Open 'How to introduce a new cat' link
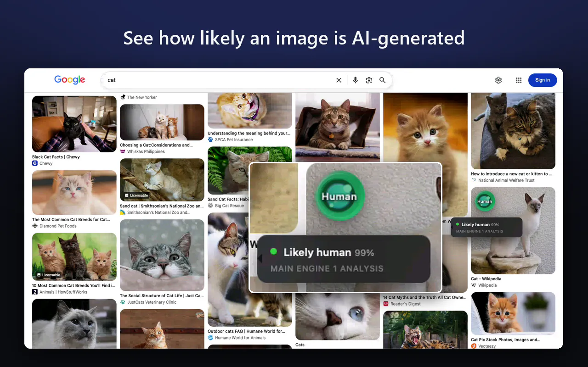 click(512, 174)
